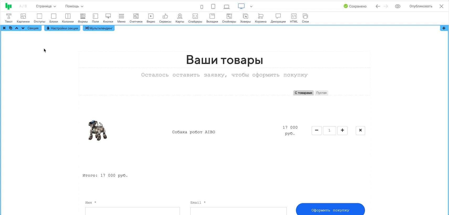Select the Ваши товары heading
This screenshot has width=449, height=215.
click(x=224, y=60)
